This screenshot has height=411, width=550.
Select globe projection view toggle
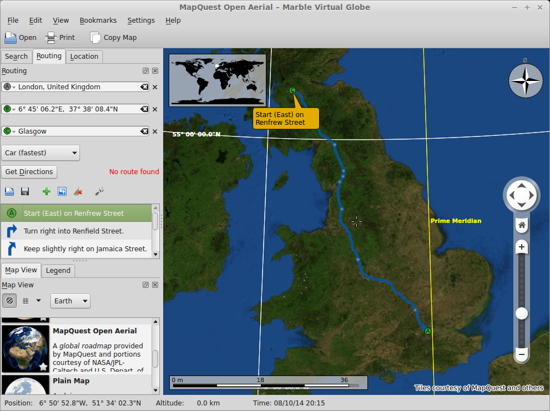[x=9, y=301]
